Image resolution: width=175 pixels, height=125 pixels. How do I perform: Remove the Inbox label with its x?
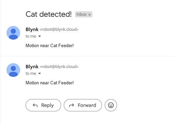point(89,15)
